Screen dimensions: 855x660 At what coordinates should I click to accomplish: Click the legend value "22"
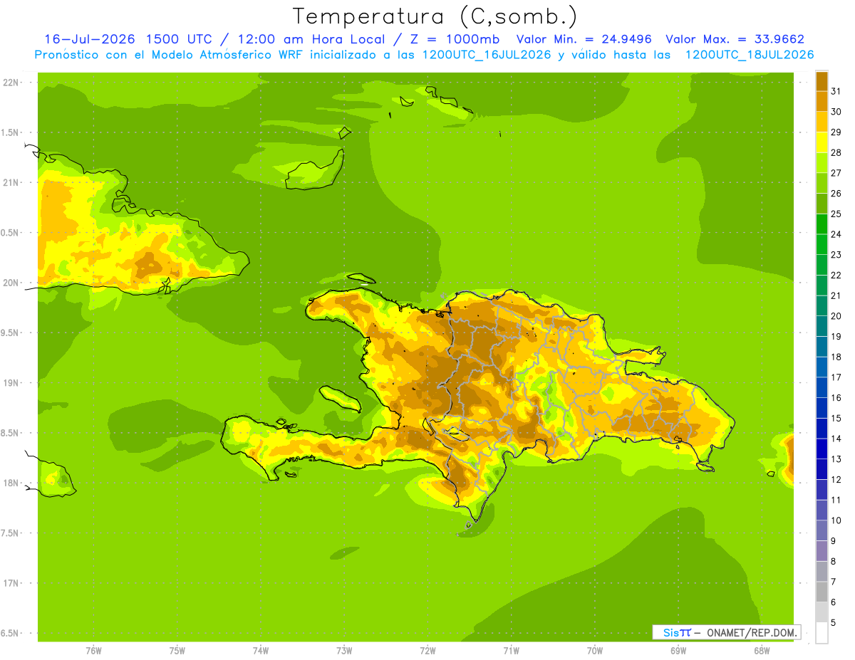coord(836,275)
